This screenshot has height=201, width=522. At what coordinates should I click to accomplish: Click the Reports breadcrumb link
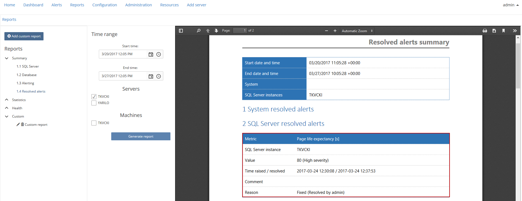tap(9, 19)
